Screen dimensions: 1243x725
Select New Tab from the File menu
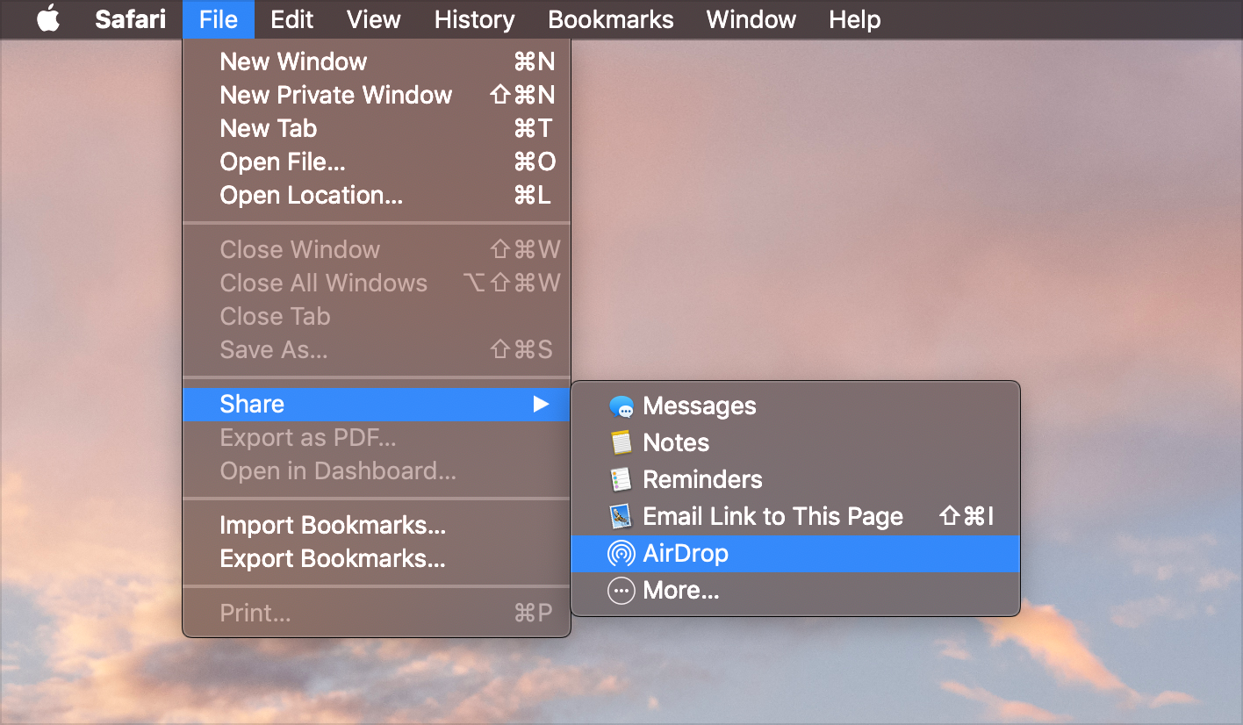coord(269,128)
